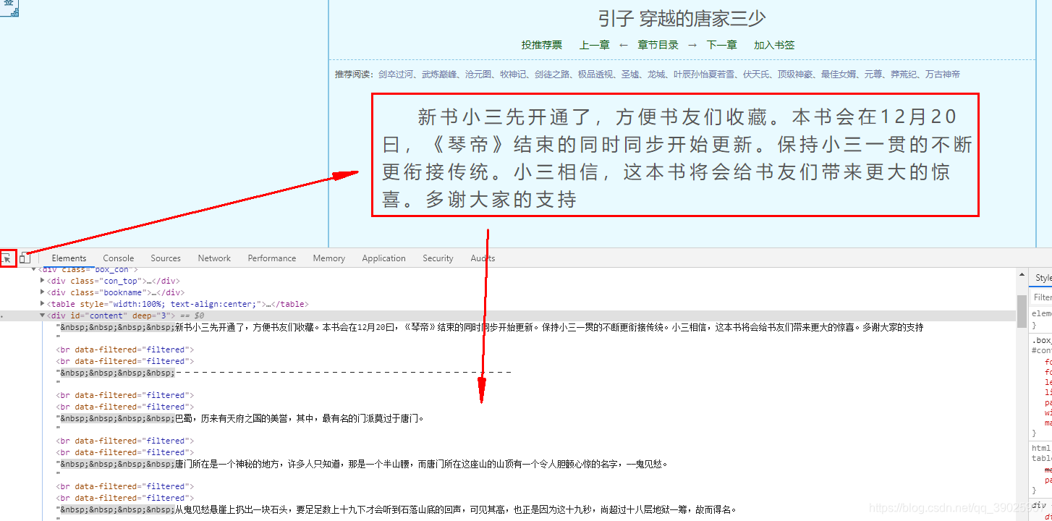Open the Sources tab

(166, 258)
